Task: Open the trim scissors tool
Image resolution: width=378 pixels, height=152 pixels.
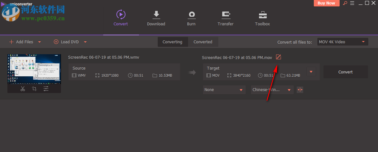Action: [x=23, y=89]
